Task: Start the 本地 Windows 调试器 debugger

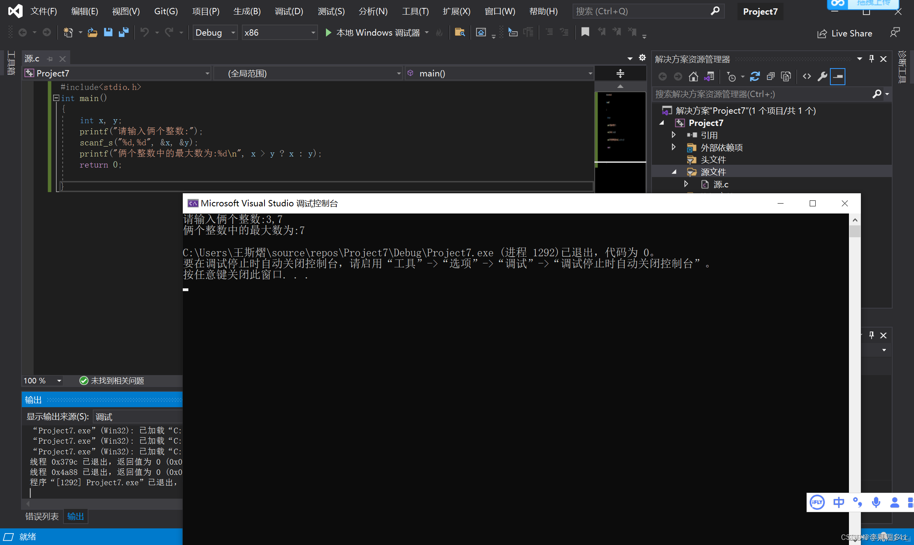Action: [x=373, y=32]
